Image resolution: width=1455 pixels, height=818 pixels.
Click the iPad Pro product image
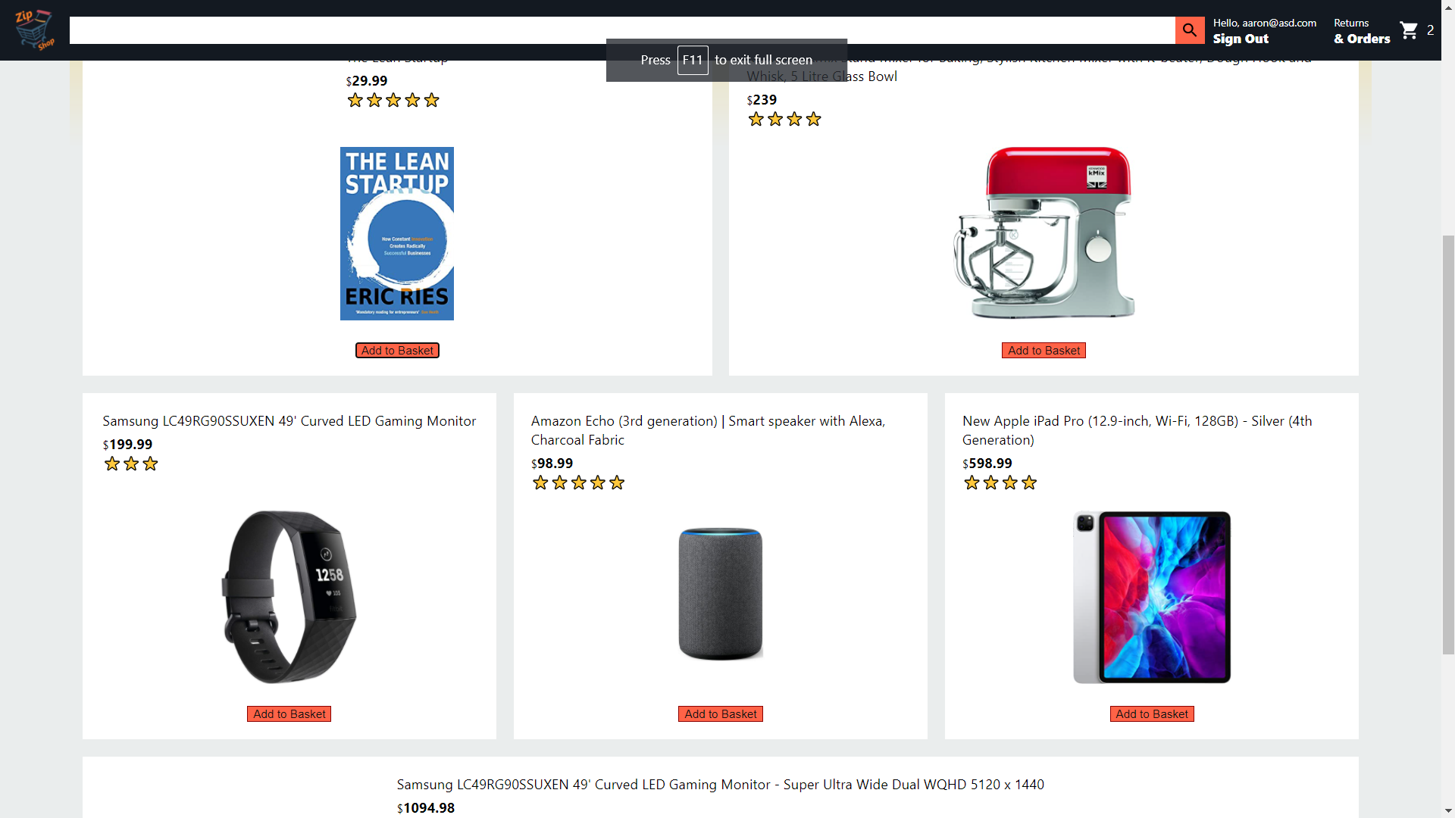click(x=1152, y=597)
